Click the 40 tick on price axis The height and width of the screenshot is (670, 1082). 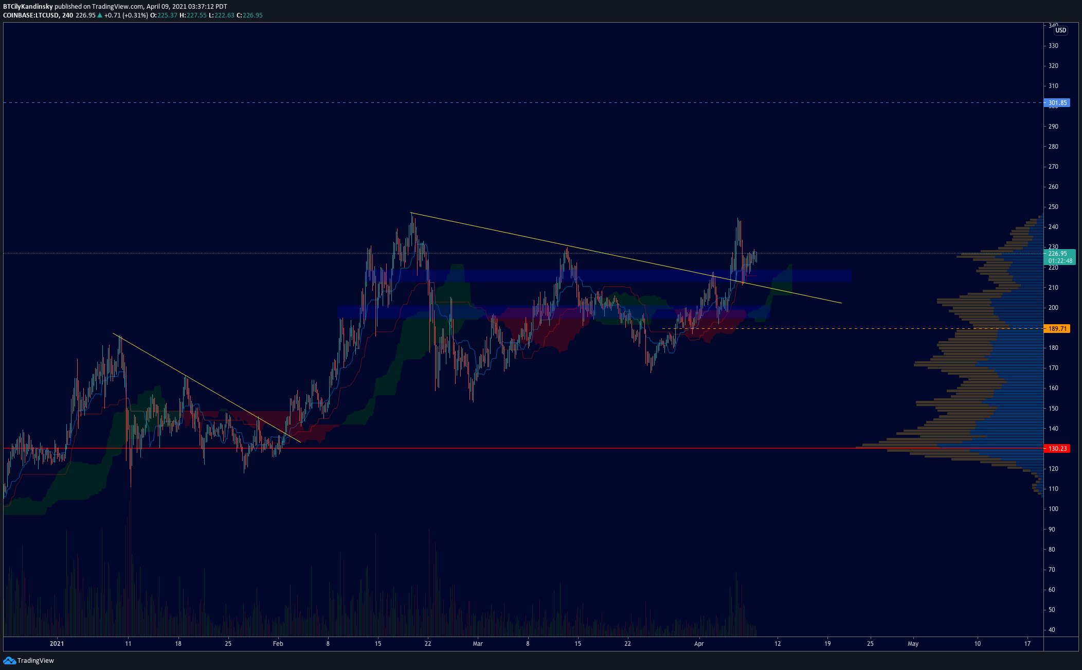(x=1052, y=630)
